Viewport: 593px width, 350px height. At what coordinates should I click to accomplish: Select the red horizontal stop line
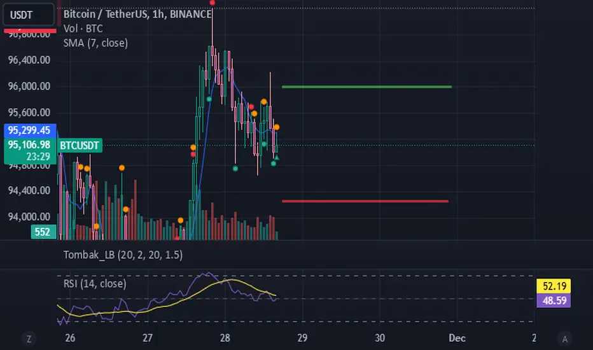[x=365, y=201]
